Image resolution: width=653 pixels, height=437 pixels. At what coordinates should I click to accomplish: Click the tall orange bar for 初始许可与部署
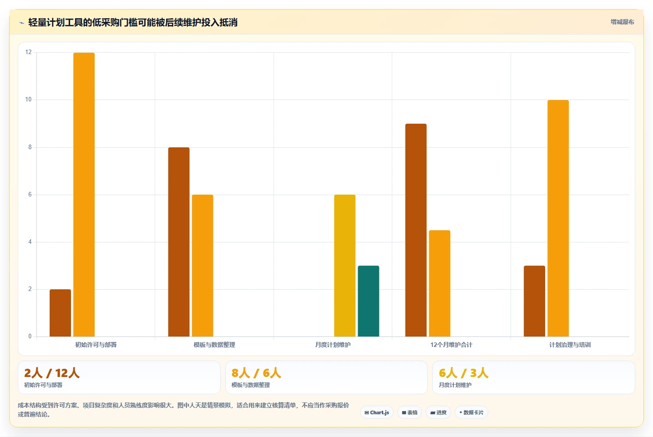[x=84, y=195]
